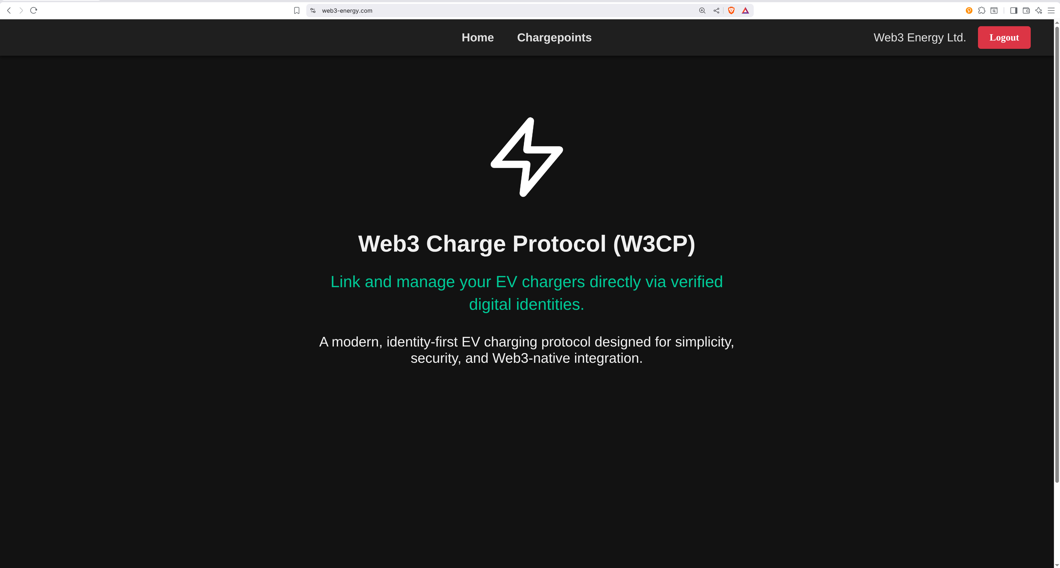1060x568 pixels.
Task: Open the Brave Wallet icon
Action: click(x=1026, y=11)
